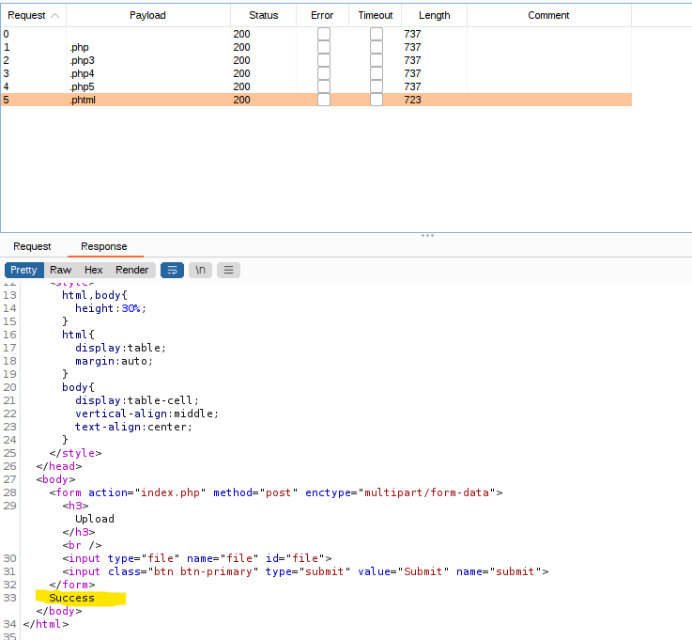Sort results by the Status column header
Screen dimensions: 692x640
[263, 15]
